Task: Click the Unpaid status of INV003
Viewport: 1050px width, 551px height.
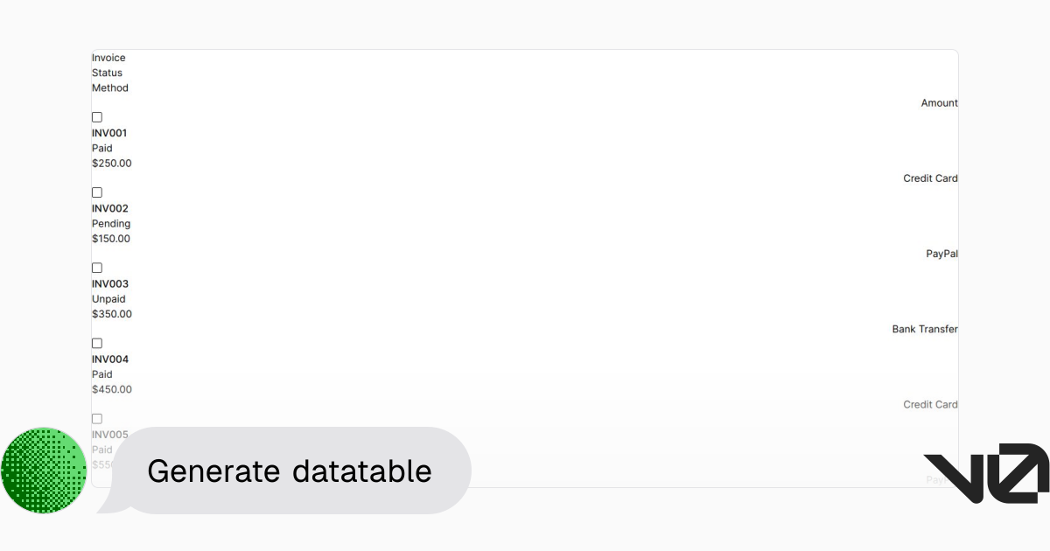Action: click(x=108, y=298)
